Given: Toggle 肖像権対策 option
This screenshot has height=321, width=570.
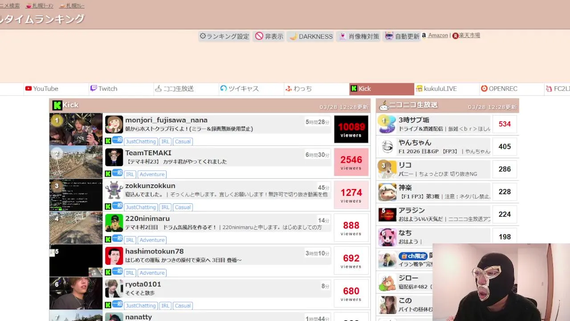Looking at the screenshot, I should (359, 36).
